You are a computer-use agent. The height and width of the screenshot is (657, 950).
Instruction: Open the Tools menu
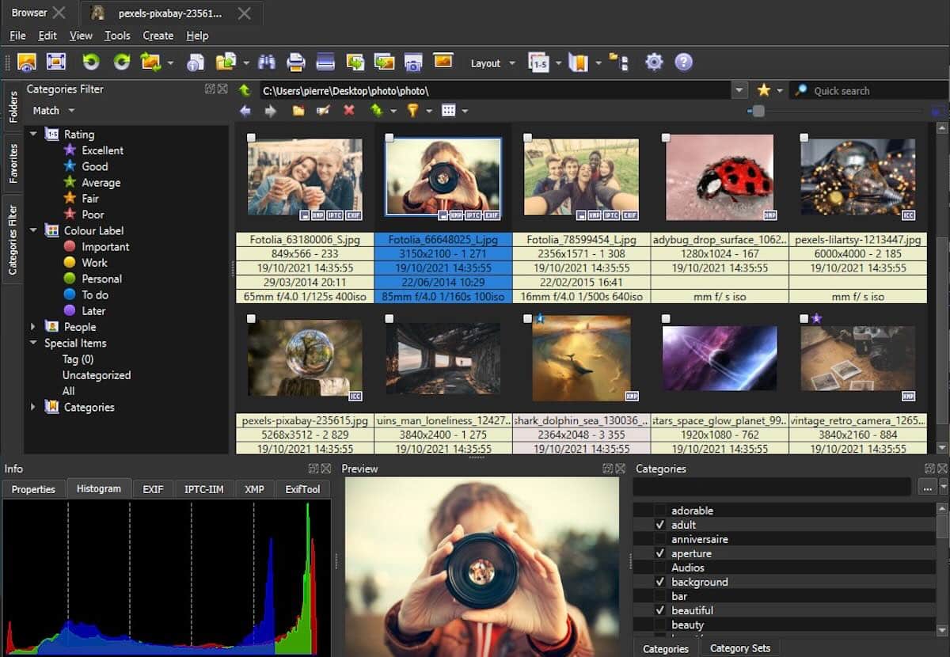pyautogui.click(x=117, y=36)
